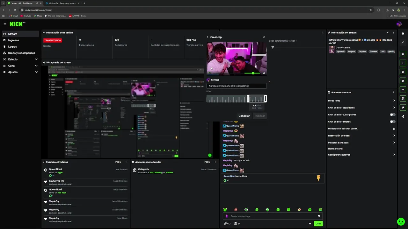Open Información de la sesión three-dot menu
This screenshot has height=229, width=408.
[x=322, y=33]
